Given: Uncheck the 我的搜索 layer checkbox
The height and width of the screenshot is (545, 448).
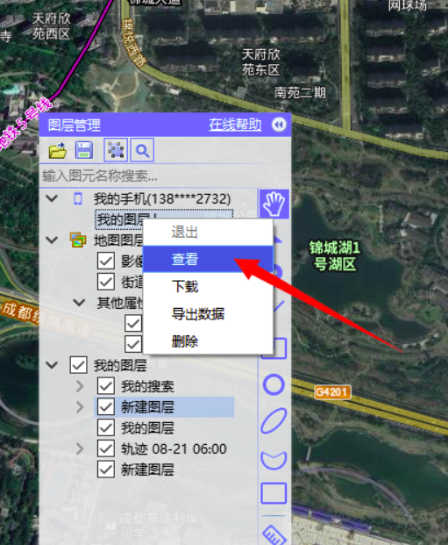Looking at the screenshot, I should pyautogui.click(x=106, y=386).
